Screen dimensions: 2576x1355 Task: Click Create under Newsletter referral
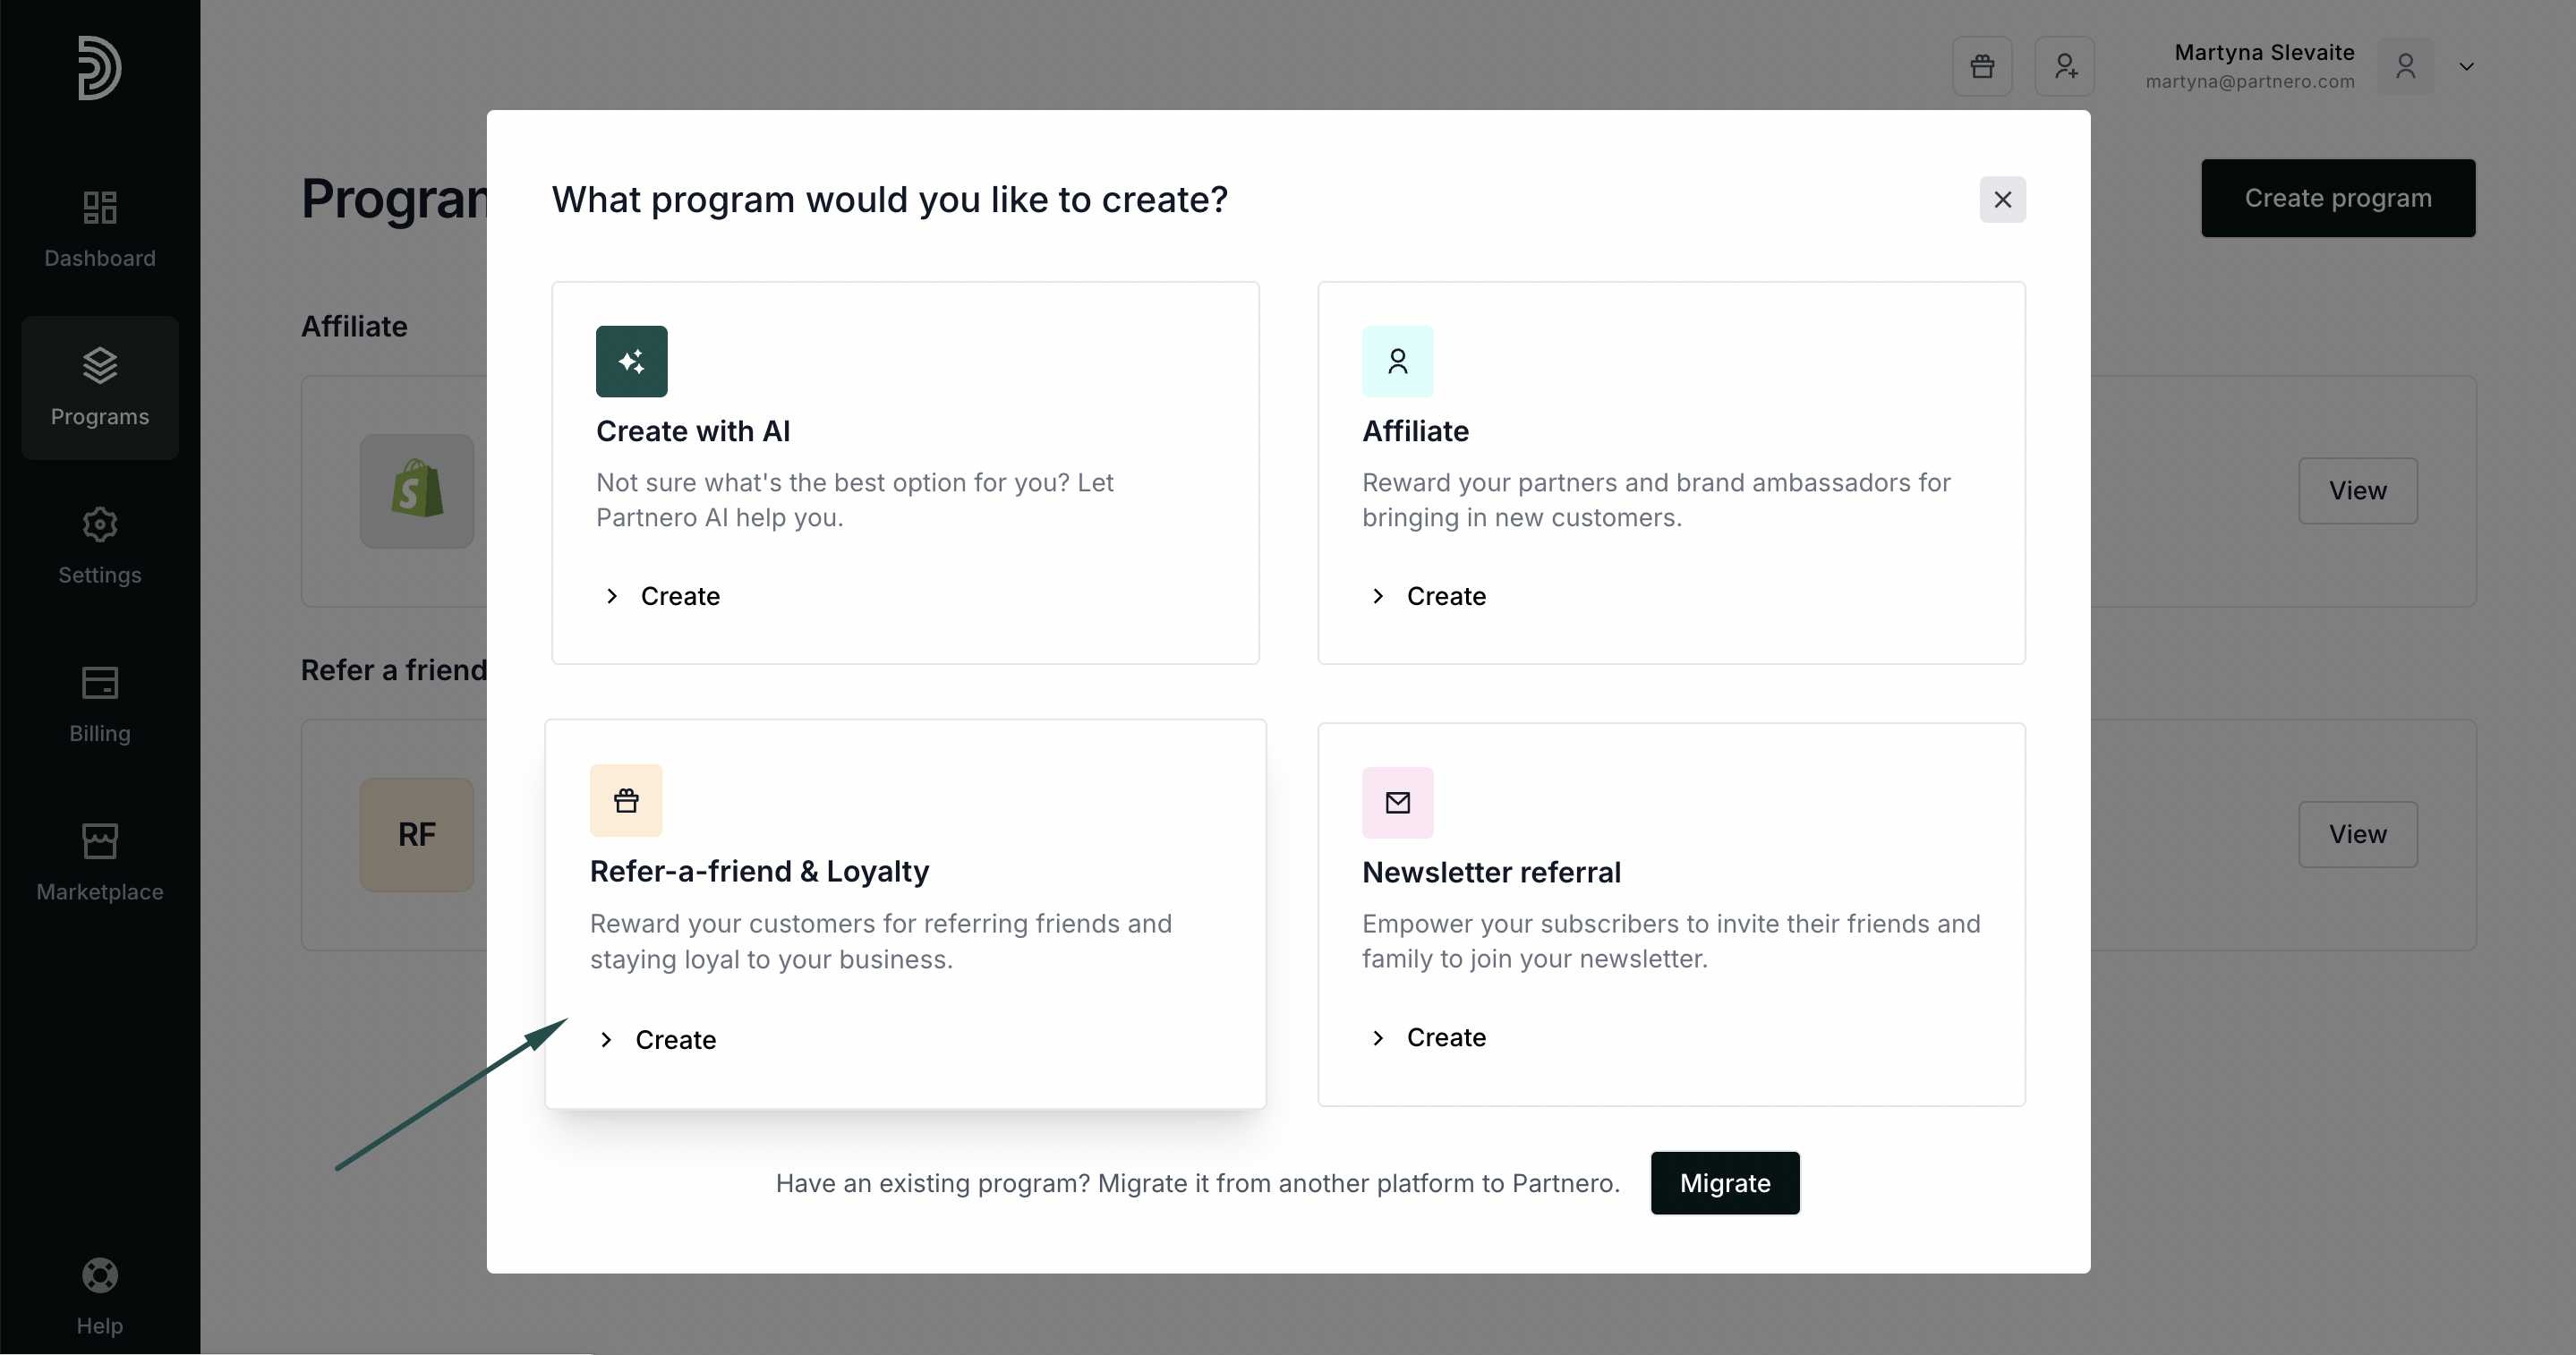tap(1429, 1037)
